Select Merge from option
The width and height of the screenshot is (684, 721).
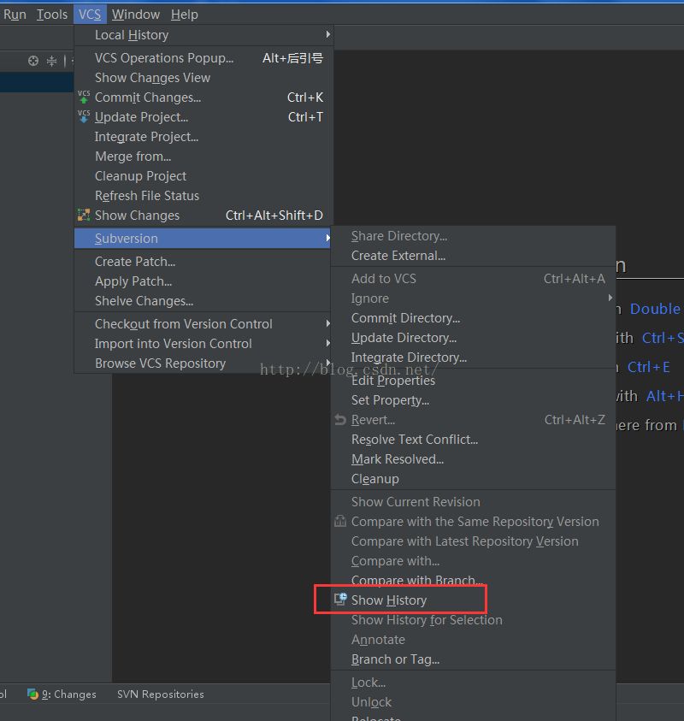pyautogui.click(x=203, y=157)
